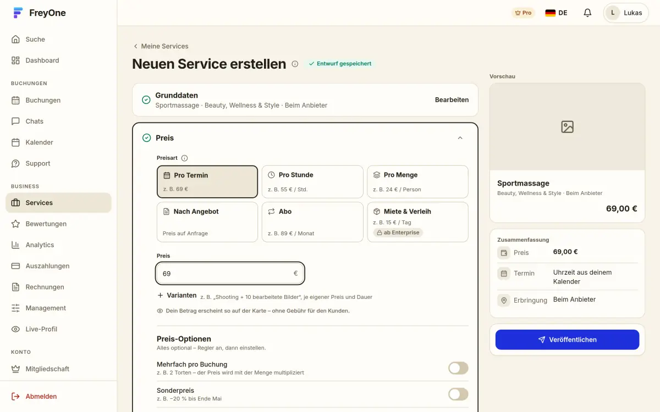The height and width of the screenshot is (412, 660).
Task: Open Support page
Action: 58,164
